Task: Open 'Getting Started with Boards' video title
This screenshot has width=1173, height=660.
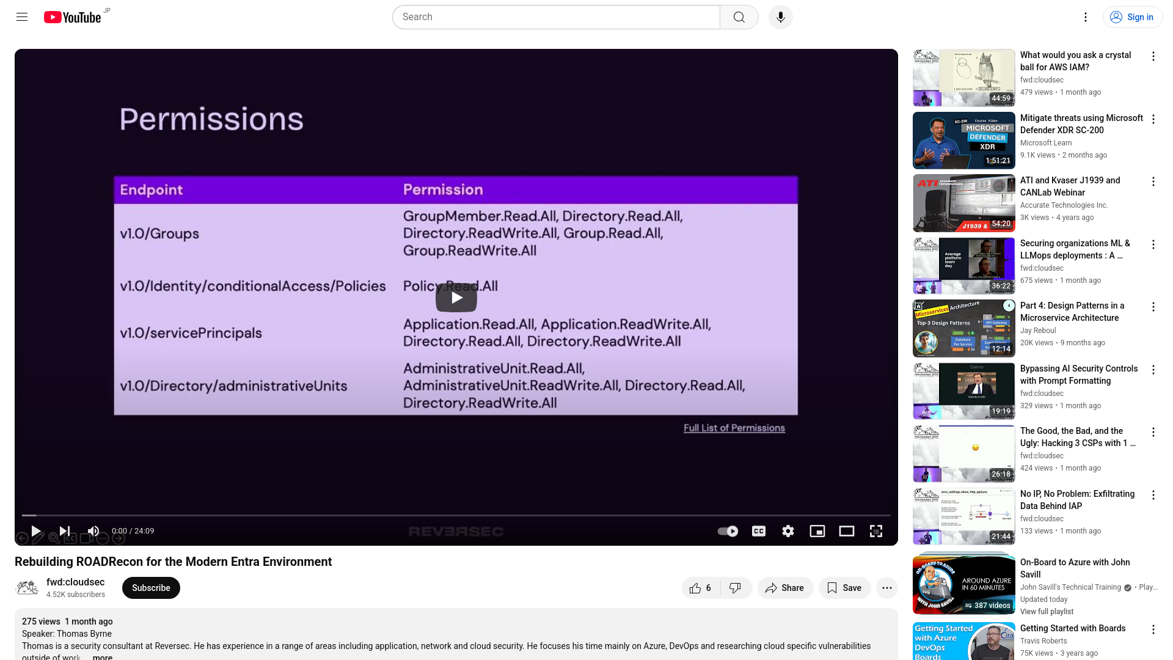Action: point(1073,628)
